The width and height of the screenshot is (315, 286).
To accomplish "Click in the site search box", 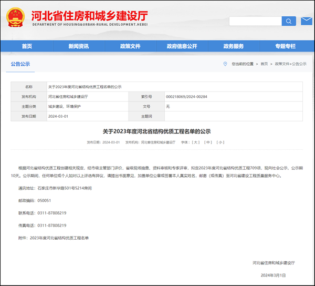I will pyautogui.click(x=255, y=21).
